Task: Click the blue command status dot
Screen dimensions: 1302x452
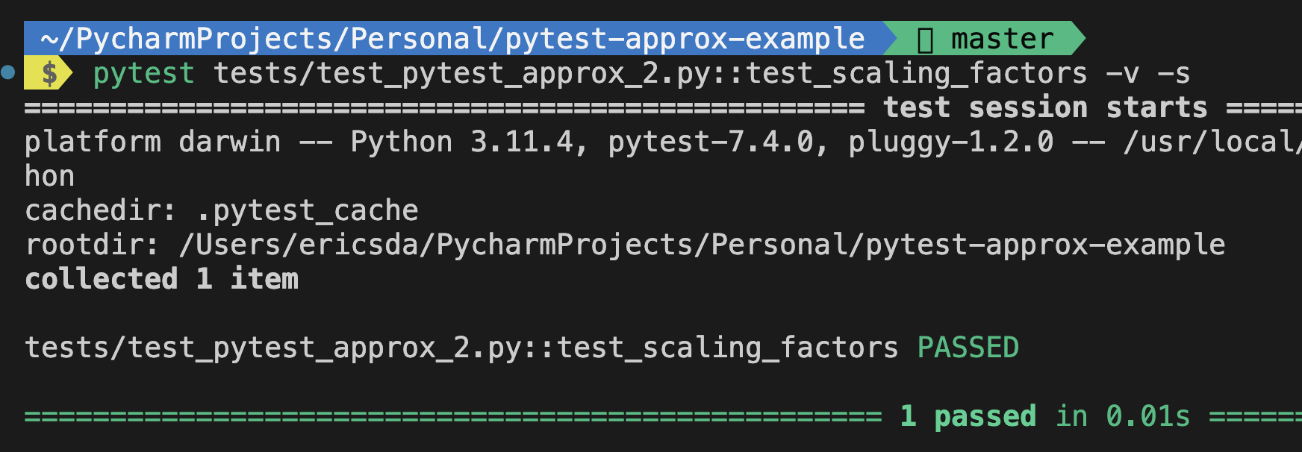Action: [8, 72]
